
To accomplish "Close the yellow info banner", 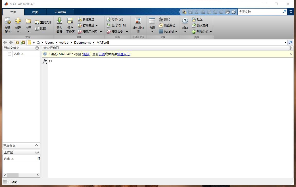I will (x=291, y=54).
